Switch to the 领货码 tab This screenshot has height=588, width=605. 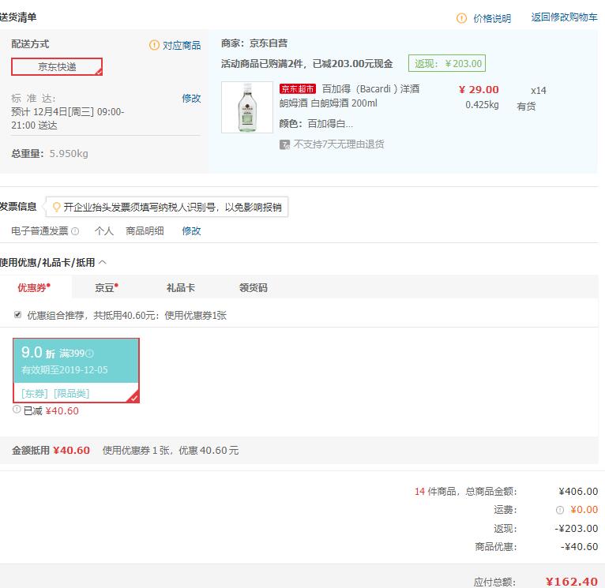click(x=253, y=287)
